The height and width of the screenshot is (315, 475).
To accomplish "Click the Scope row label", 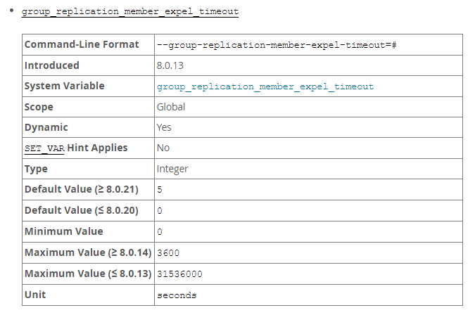I will click(x=39, y=107).
